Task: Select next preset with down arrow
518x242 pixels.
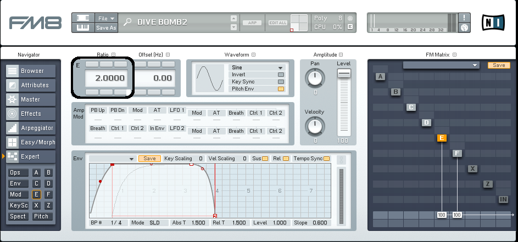Action: coord(233,27)
